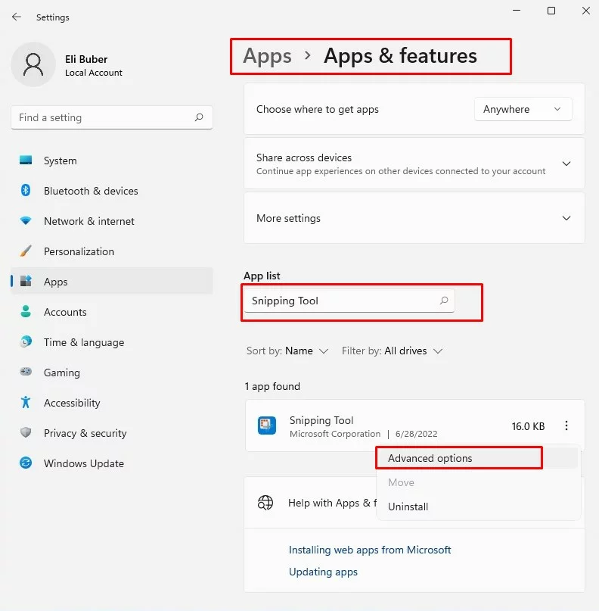Viewport: 599px width, 611px height.
Task: Click the app list search magnifier icon
Action: [x=444, y=301]
